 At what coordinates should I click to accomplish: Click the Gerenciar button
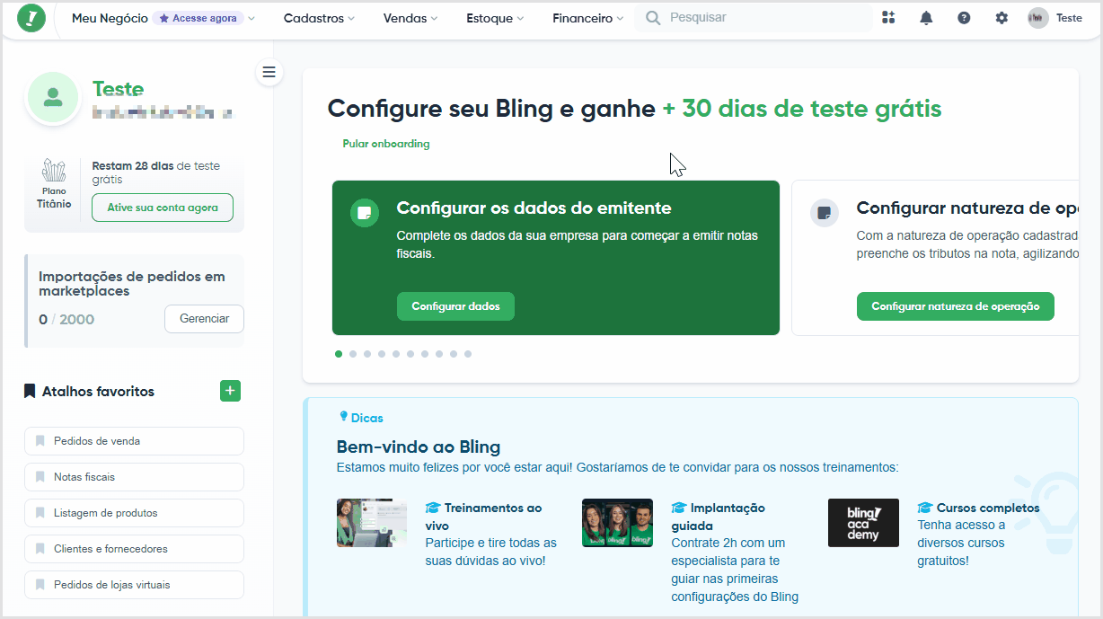pyautogui.click(x=204, y=319)
